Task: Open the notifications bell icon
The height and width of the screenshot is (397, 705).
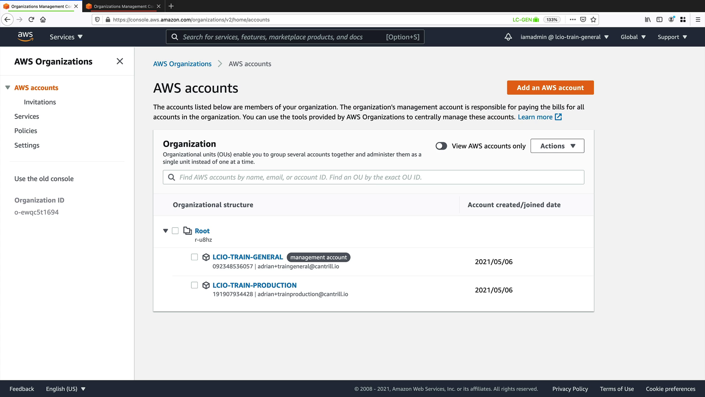Action: pyautogui.click(x=508, y=37)
